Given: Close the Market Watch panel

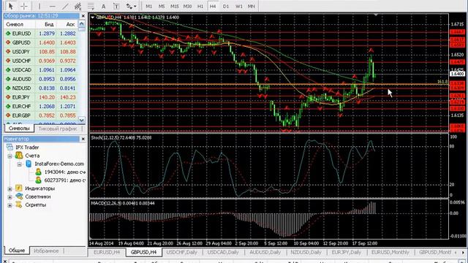Looking at the screenshot, I should 83,16.
